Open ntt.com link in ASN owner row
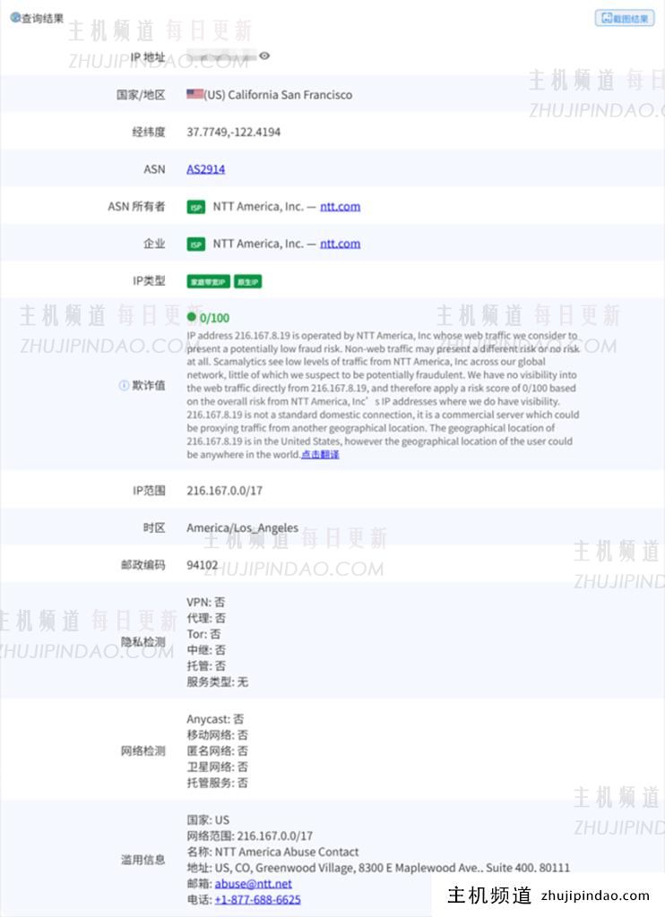Image resolution: width=665 pixels, height=917 pixels. (x=340, y=207)
